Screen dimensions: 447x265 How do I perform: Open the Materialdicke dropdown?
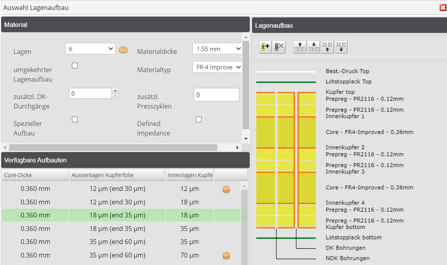tap(216, 48)
